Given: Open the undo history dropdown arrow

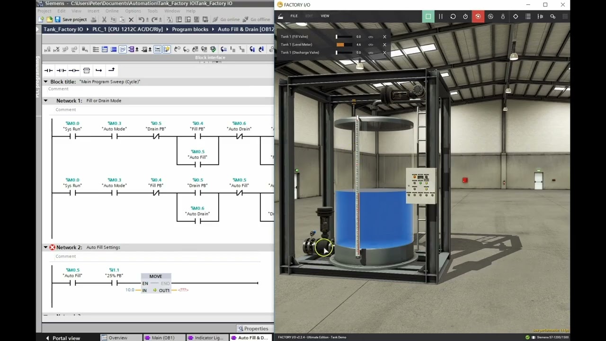Looking at the screenshot, I should pos(147,19).
